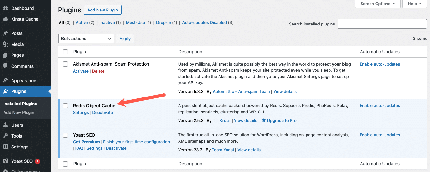Open Till Krüss author link

(222, 121)
